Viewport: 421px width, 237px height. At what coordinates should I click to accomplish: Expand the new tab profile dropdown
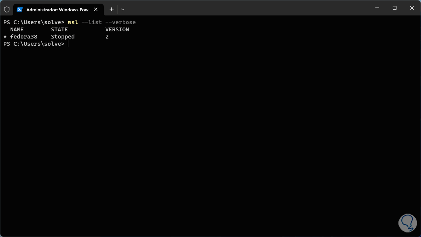(x=123, y=9)
